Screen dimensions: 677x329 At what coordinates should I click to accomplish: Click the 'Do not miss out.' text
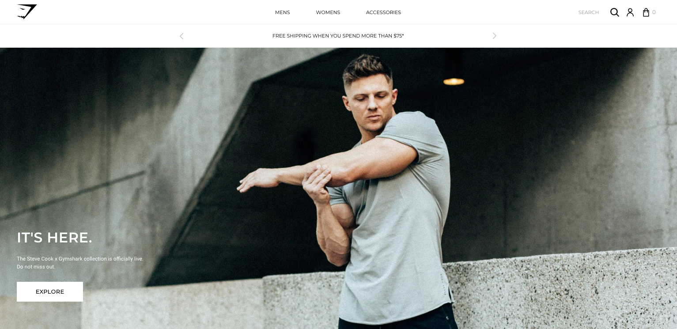click(x=36, y=267)
